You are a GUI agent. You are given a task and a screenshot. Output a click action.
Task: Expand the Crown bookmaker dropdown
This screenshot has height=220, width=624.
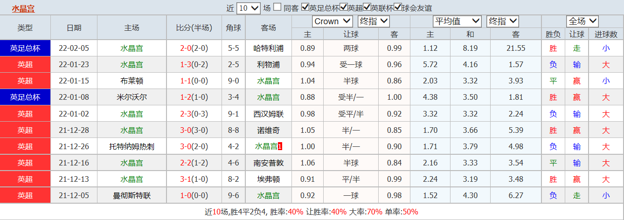(x=333, y=21)
